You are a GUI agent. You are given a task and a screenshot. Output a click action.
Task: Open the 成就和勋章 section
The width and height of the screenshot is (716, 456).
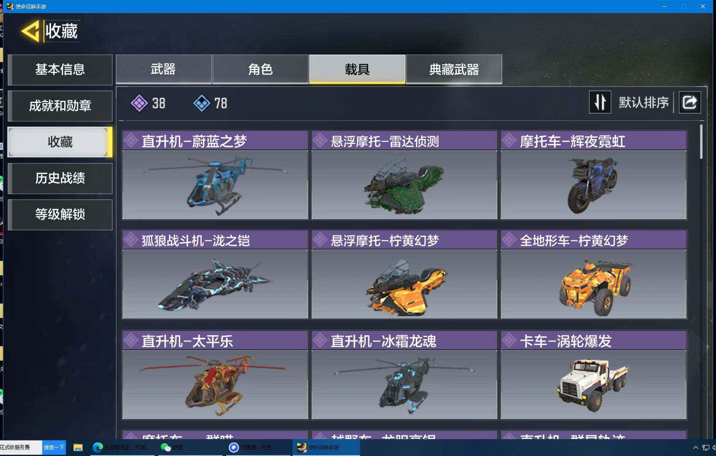point(60,106)
